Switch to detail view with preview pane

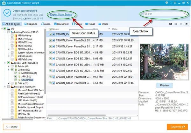pos(186,24)
